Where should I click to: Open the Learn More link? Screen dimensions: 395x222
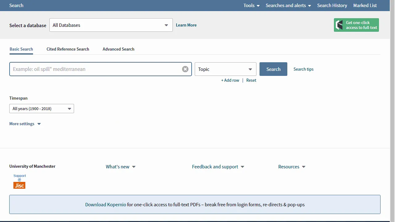[186, 25]
